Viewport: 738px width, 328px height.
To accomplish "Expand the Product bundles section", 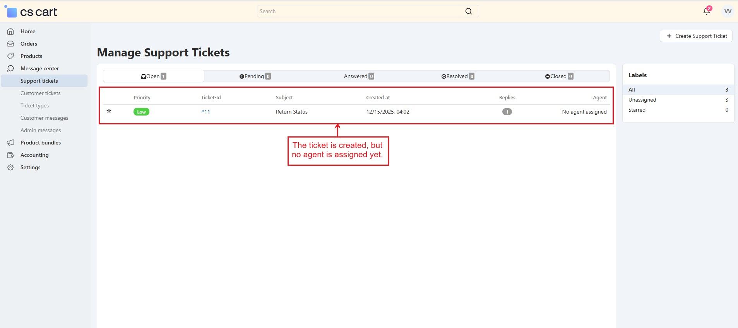I will 40,143.
